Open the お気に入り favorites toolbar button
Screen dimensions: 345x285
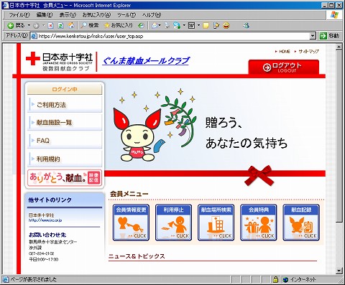point(119,25)
